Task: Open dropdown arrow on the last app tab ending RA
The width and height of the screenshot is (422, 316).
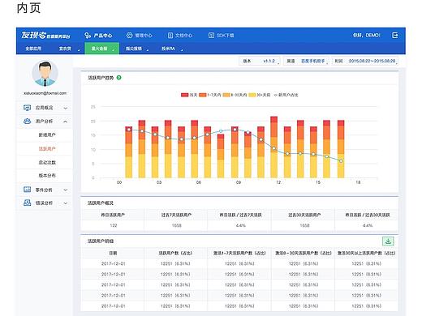Action: tap(182, 49)
